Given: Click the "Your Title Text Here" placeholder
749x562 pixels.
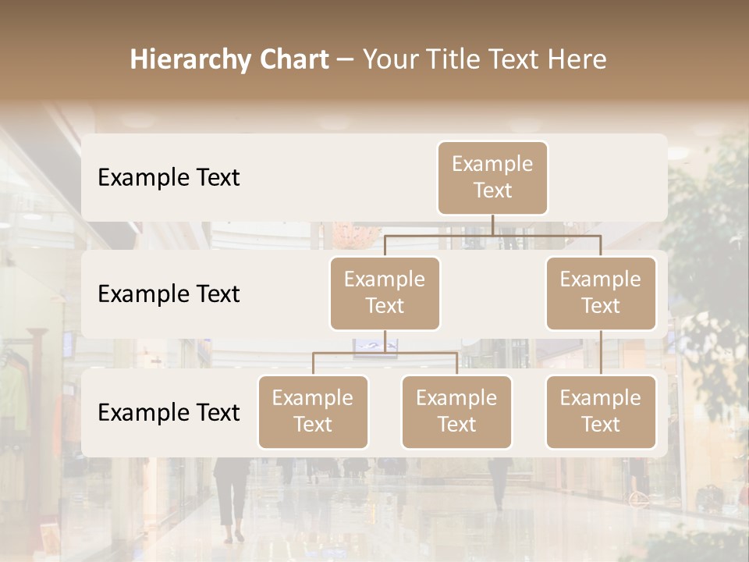Looking at the screenshot, I should click(485, 60).
